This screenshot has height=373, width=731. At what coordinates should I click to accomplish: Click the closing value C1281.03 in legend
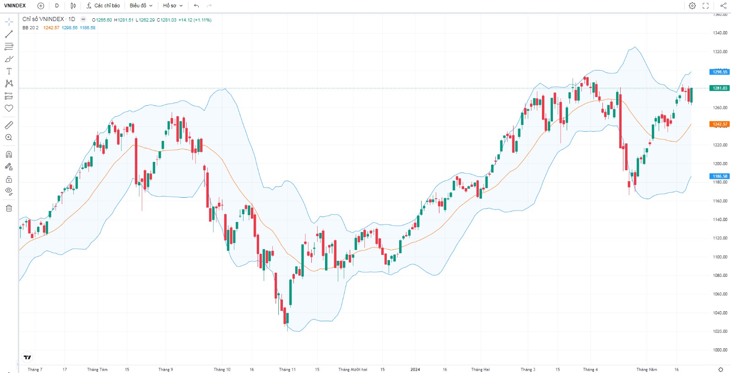[x=167, y=20]
